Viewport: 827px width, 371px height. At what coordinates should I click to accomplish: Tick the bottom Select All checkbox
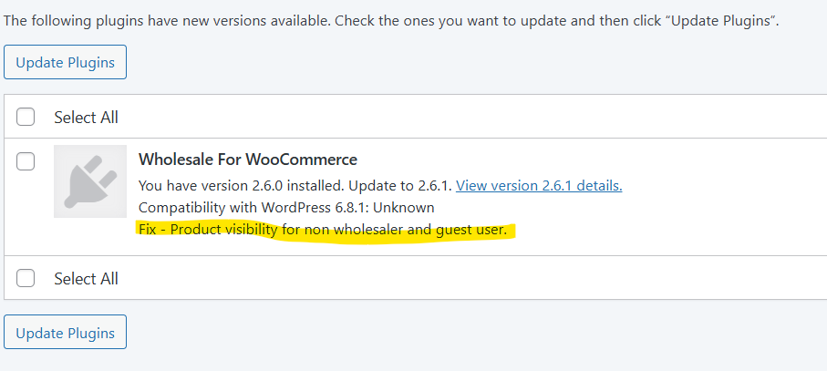26,278
